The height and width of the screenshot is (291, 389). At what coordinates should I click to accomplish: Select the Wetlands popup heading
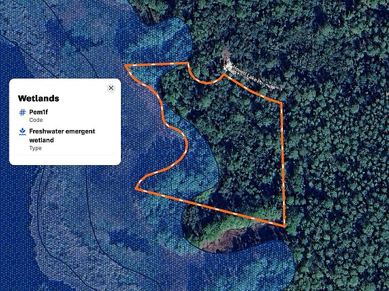point(38,98)
